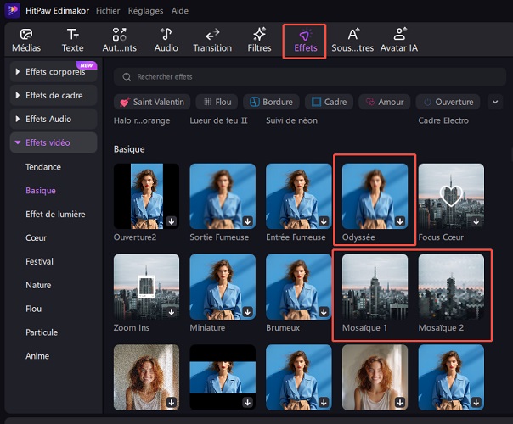This screenshot has height=424, width=513.
Task: Filter effects by Bordure tag
Action: coord(270,102)
